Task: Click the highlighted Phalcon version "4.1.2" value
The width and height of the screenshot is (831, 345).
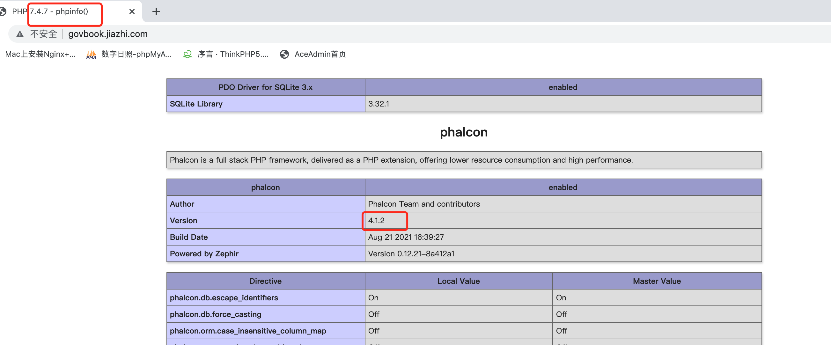Action: coord(377,221)
